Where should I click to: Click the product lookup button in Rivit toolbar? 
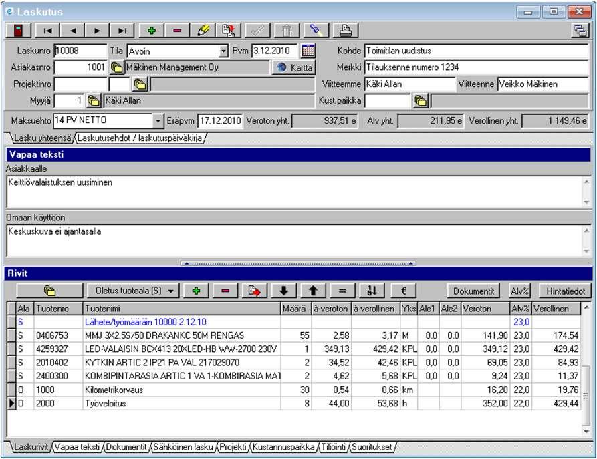(x=49, y=291)
